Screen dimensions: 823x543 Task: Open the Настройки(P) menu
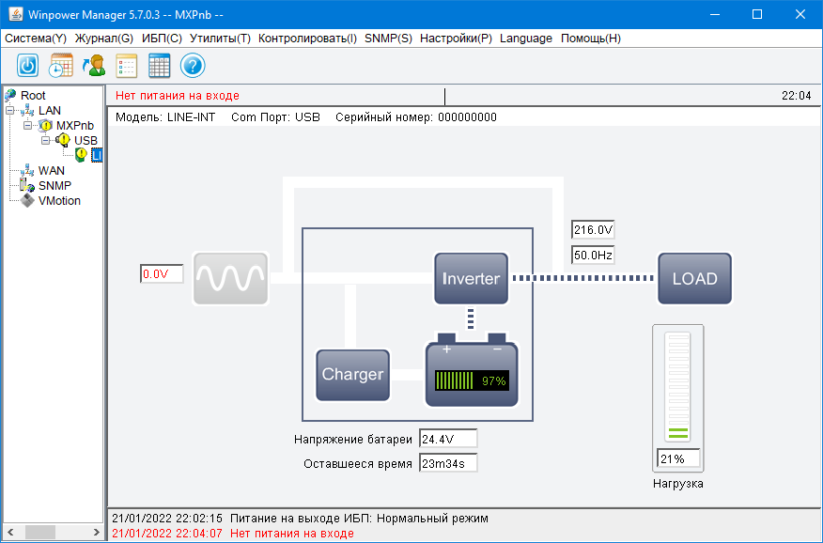pyautogui.click(x=456, y=39)
